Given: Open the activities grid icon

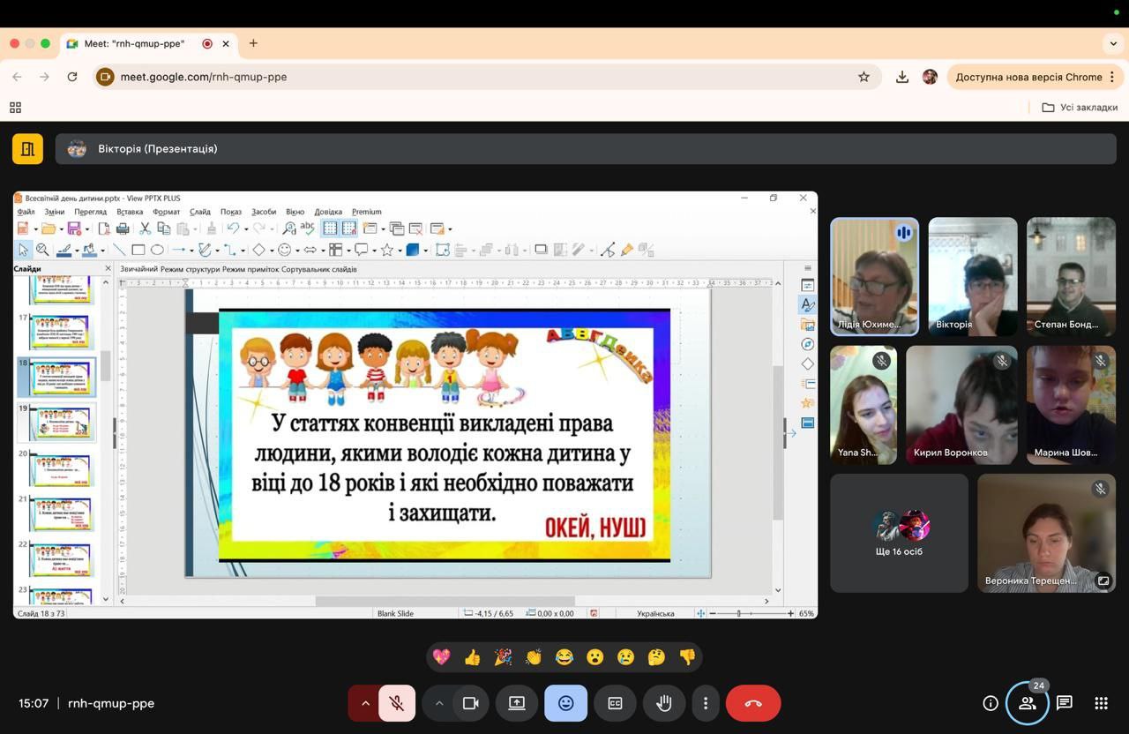Looking at the screenshot, I should [1101, 703].
